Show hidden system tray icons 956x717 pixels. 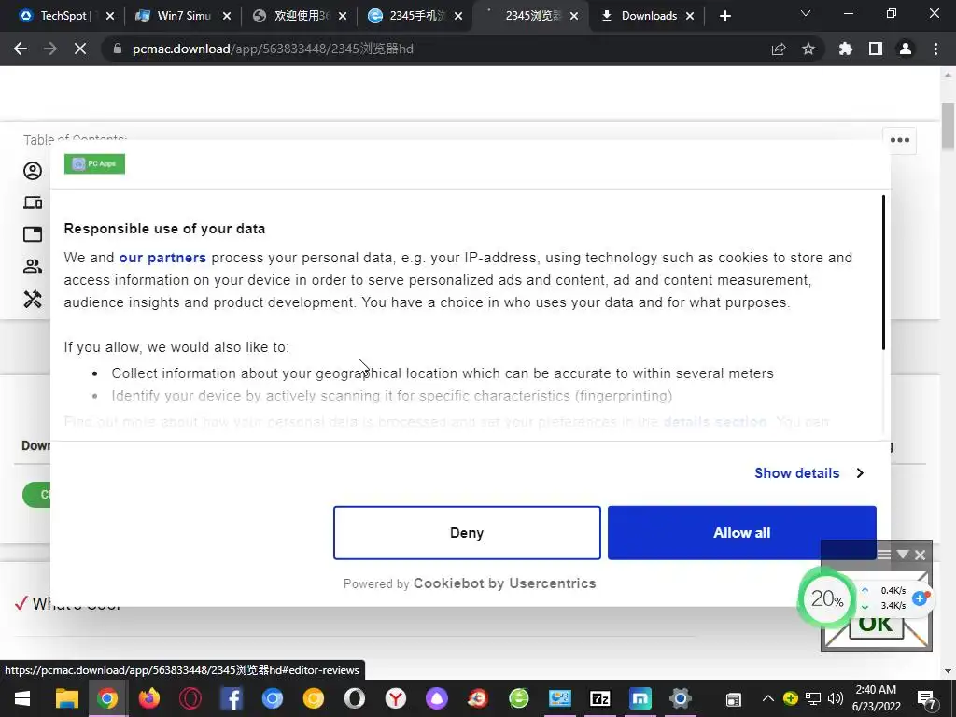click(768, 698)
